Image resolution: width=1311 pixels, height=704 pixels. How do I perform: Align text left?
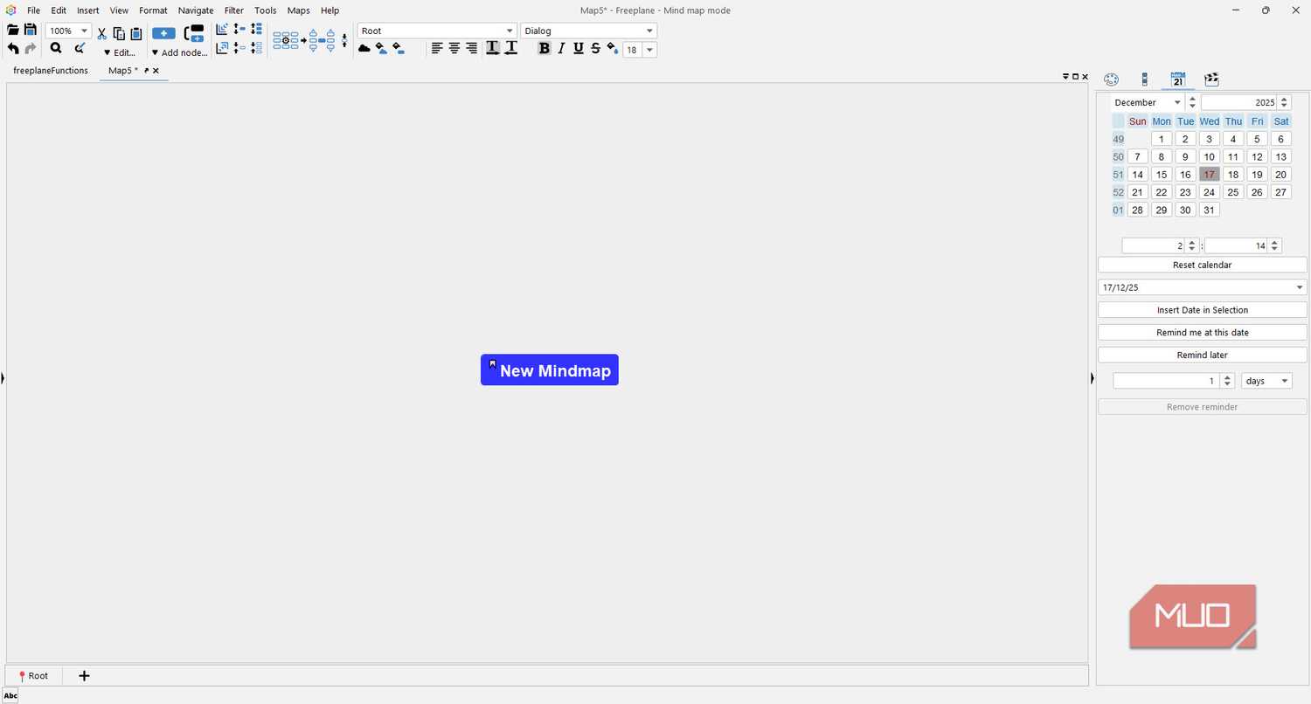(437, 49)
